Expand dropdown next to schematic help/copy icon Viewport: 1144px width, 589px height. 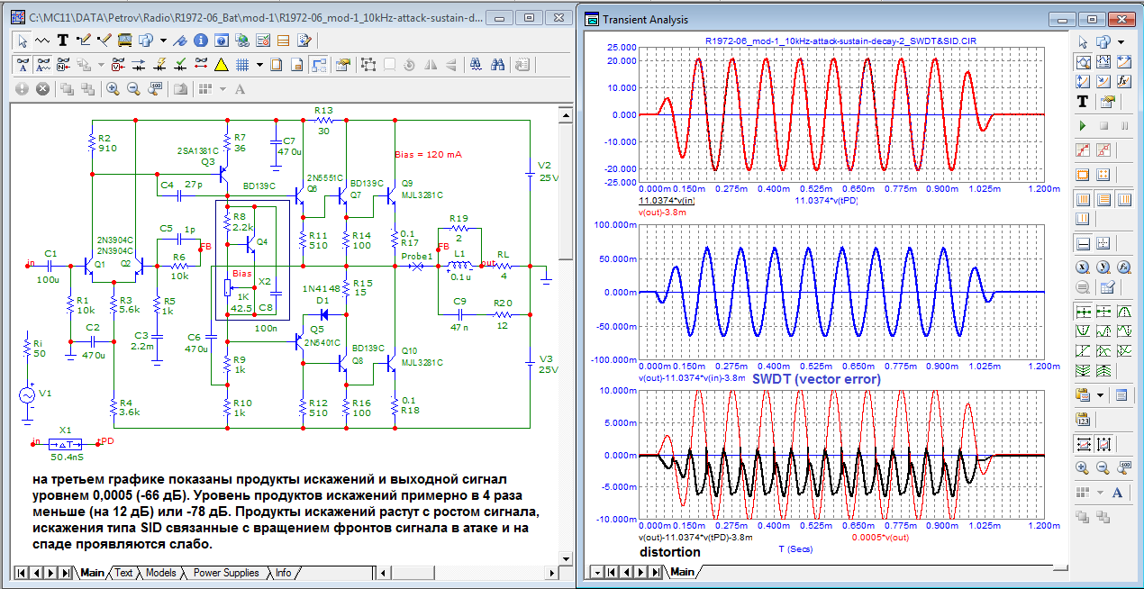point(163,40)
